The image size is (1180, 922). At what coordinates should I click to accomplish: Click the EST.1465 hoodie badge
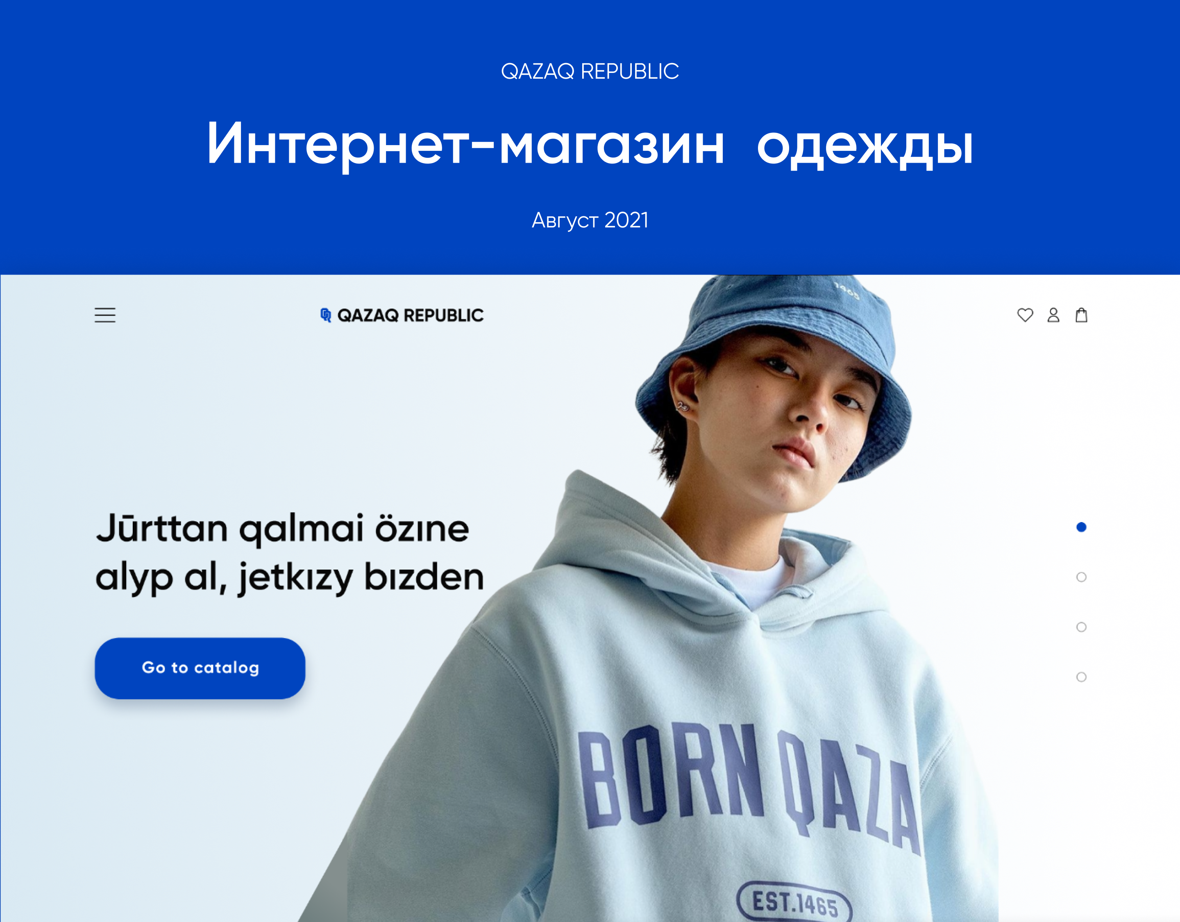794,902
